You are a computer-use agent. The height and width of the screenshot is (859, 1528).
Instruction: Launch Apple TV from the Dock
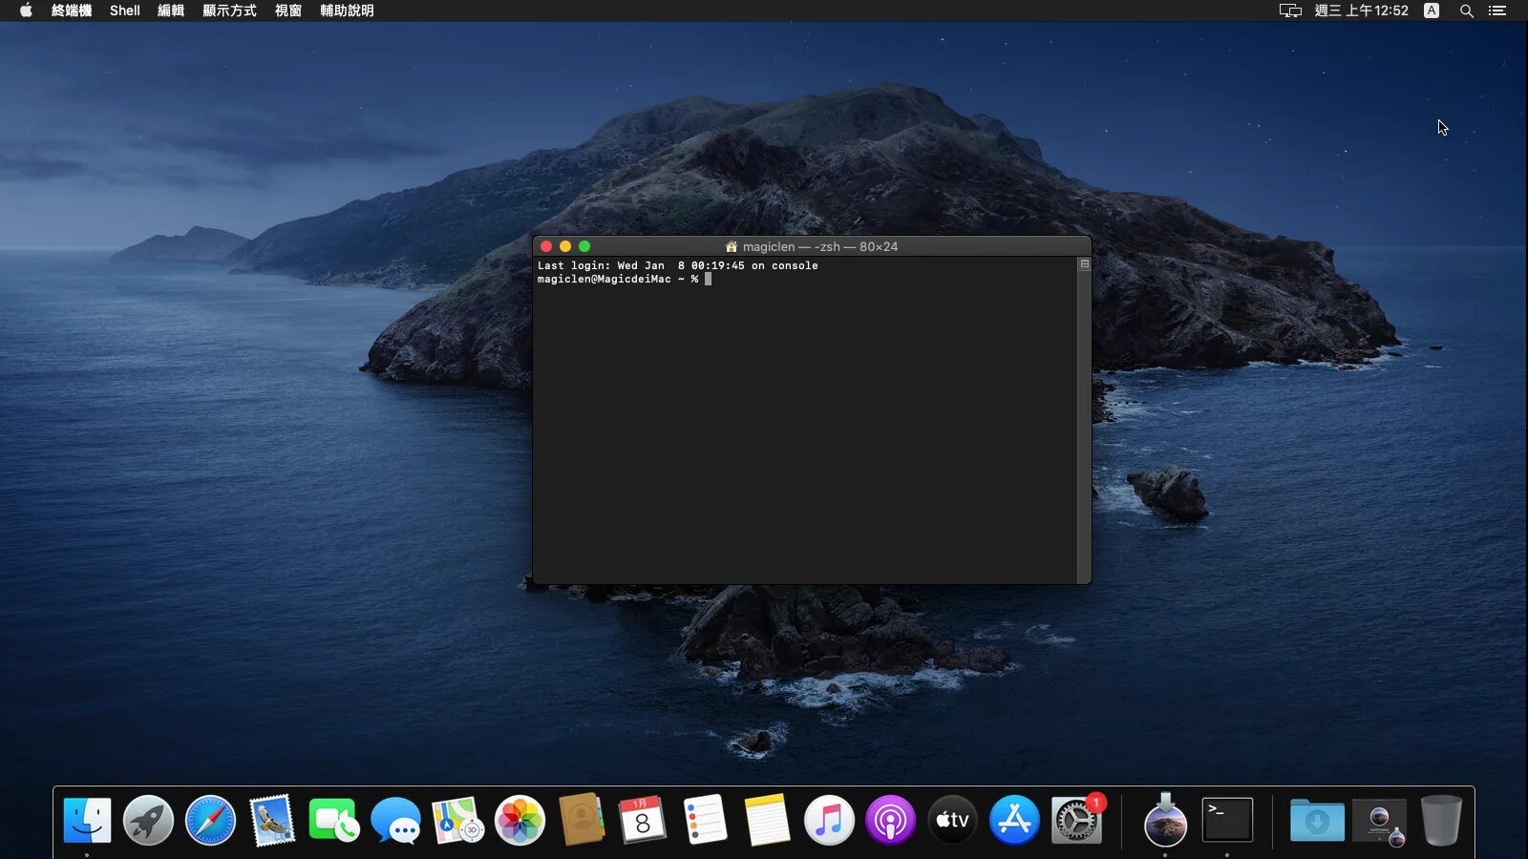click(952, 821)
